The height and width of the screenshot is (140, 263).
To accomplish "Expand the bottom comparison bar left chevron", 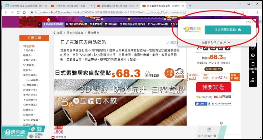I will pyautogui.click(x=223, y=132).
